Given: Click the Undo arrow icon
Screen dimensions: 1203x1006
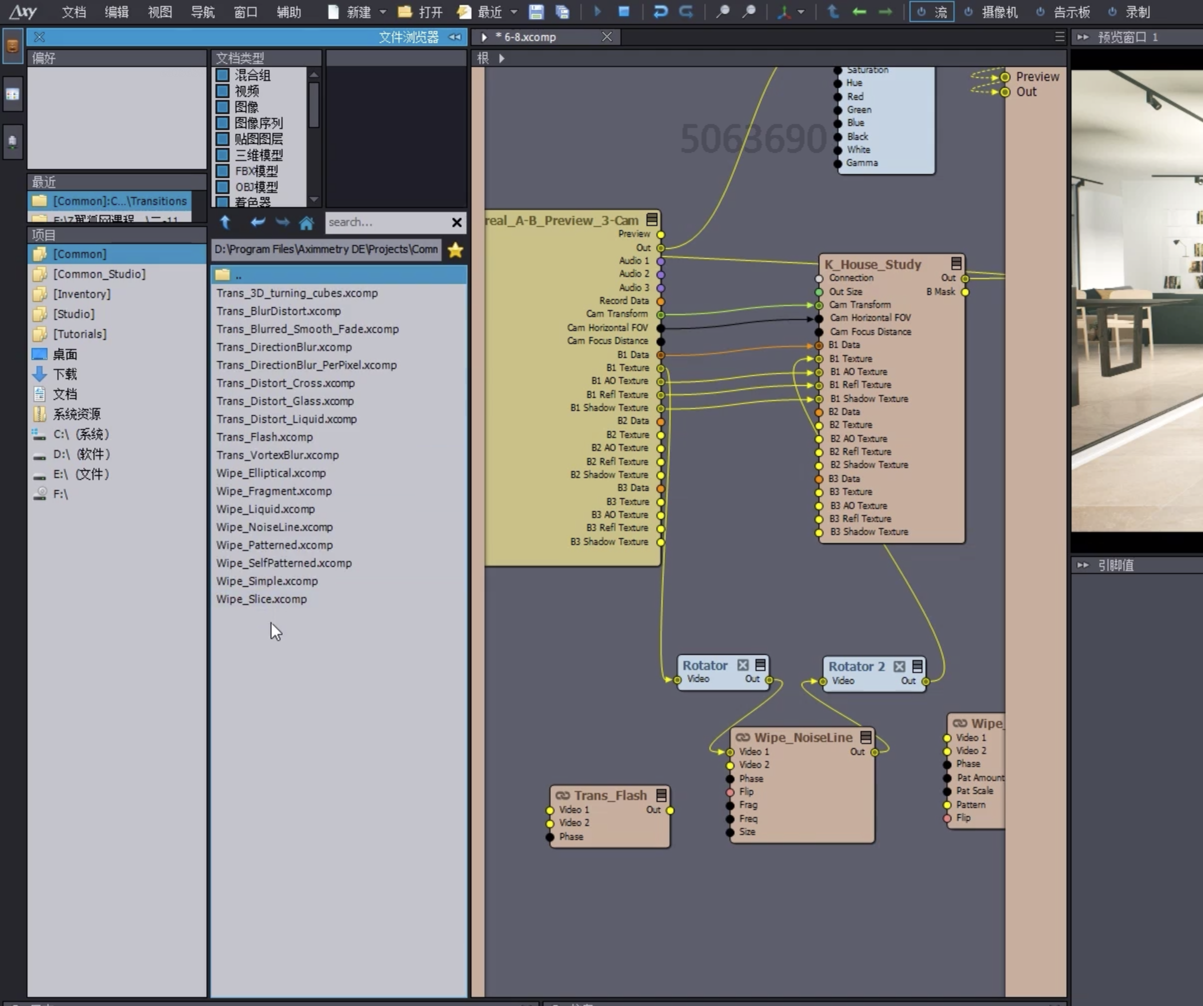Looking at the screenshot, I should 660,12.
